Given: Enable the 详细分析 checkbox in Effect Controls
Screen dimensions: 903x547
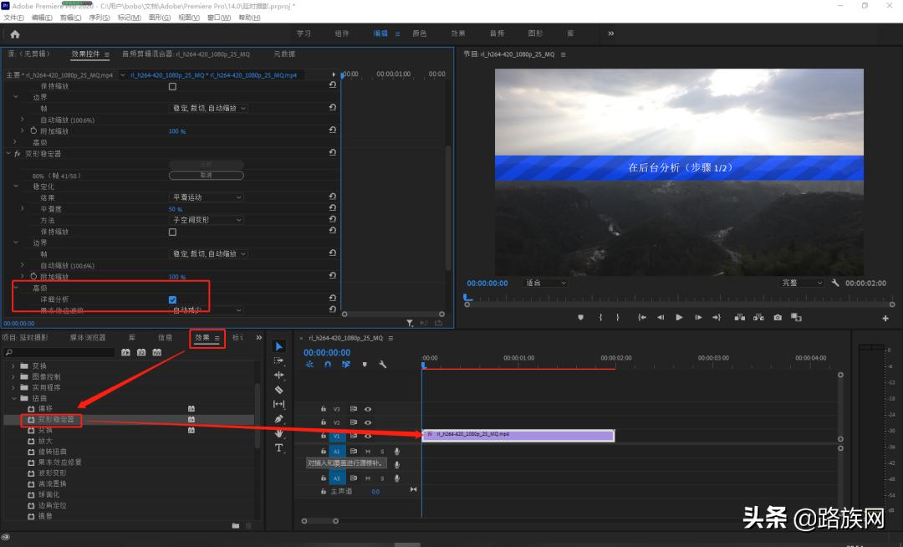Looking at the screenshot, I should 172,299.
